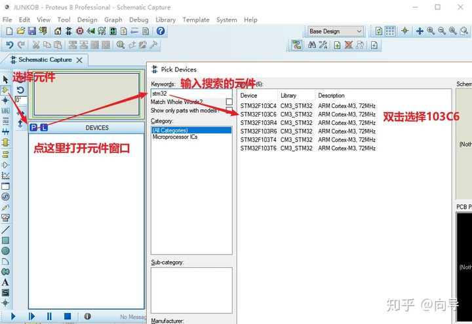Select the Wire Label (LBL) tool
472x324 pixels.
(x=5, y=111)
